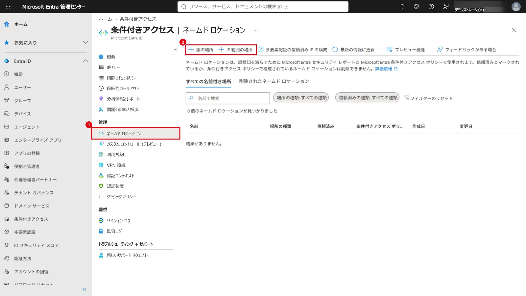
Task: Open the portal waffle menu icon
Action: click(8, 7)
